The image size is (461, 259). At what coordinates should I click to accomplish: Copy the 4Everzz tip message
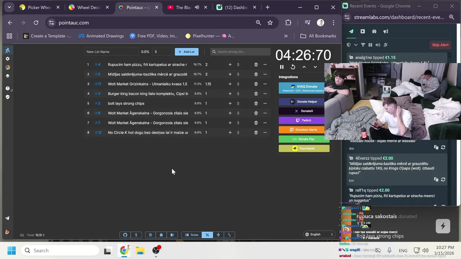coord(436,180)
